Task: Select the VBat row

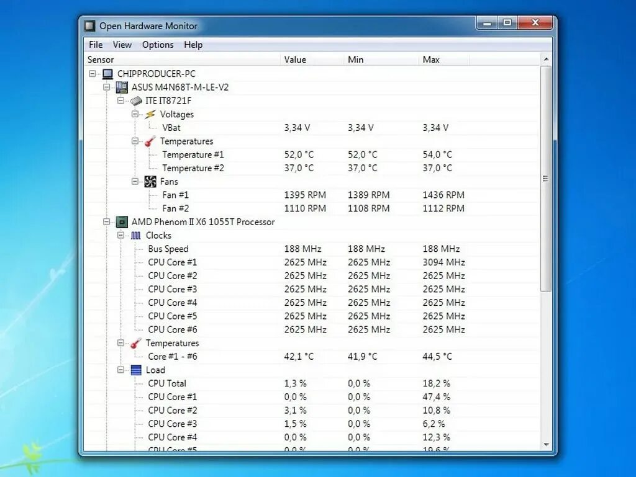Action: tap(312, 128)
